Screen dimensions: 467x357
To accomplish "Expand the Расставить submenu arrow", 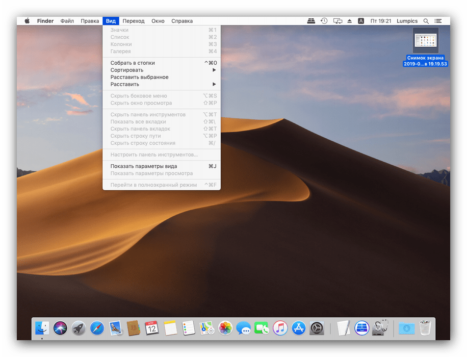I will tap(214, 84).
